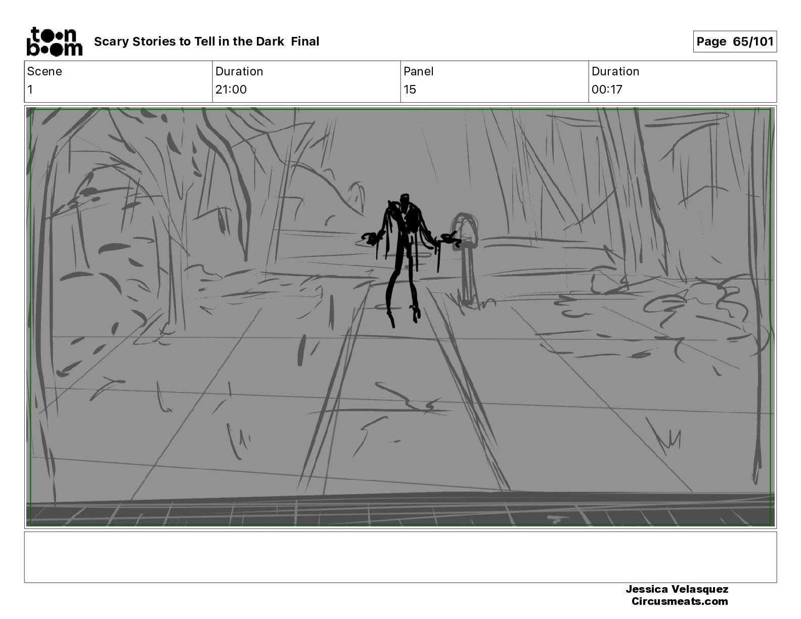
Task: Click the empty notes box below the panel
Action: point(401,557)
